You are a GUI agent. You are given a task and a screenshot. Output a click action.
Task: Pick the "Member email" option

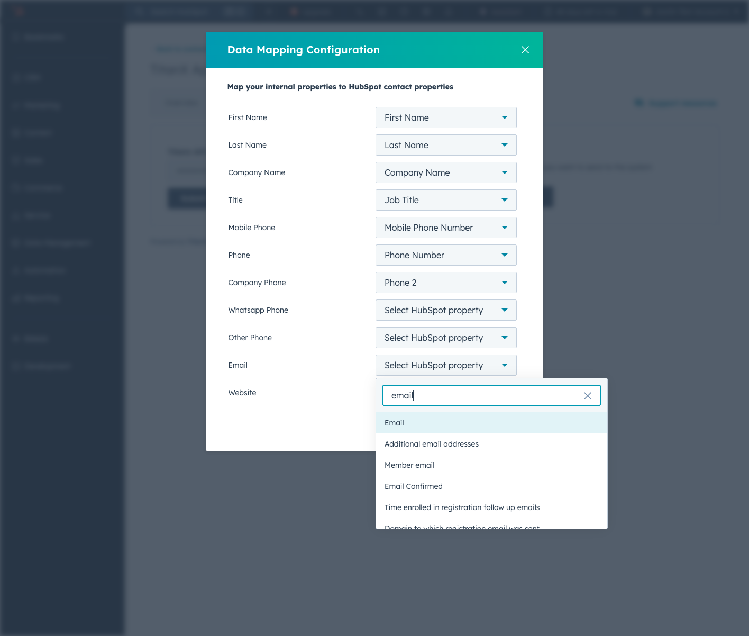click(491, 465)
